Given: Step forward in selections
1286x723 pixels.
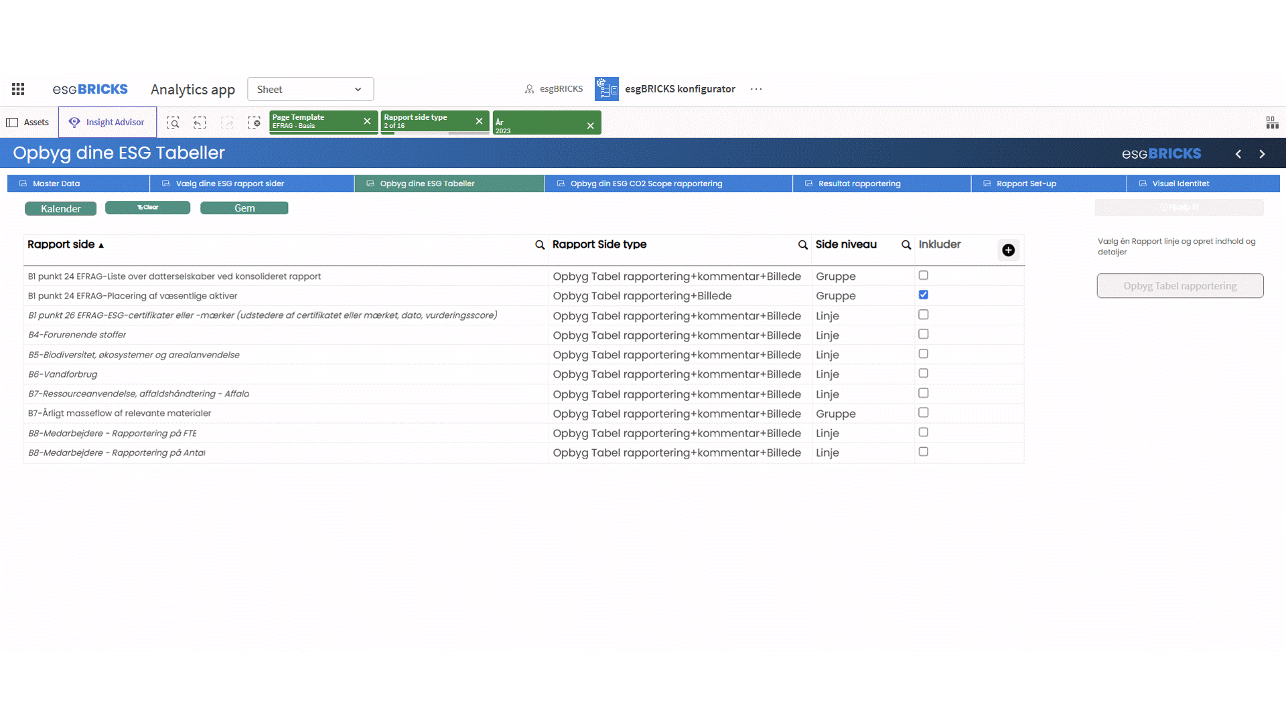Looking at the screenshot, I should (227, 123).
